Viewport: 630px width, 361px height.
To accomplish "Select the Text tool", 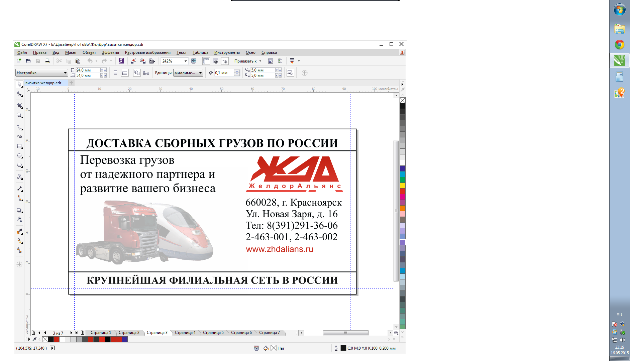I will pos(19,177).
